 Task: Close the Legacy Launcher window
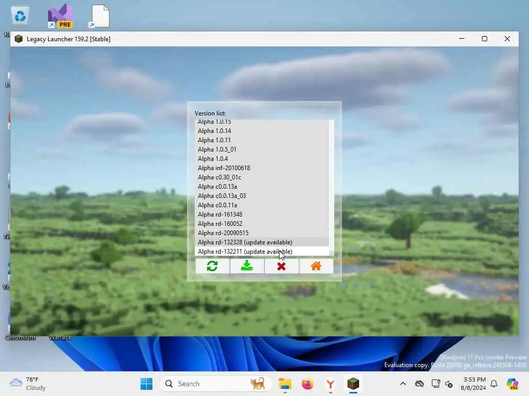507,39
